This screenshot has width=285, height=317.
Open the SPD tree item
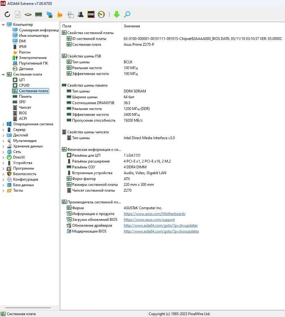(19, 102)
